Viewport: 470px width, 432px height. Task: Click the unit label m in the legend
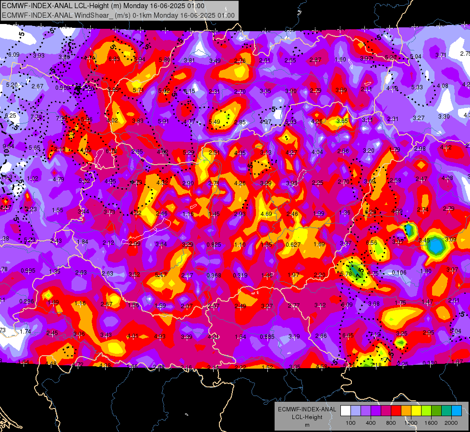(x=307, y=425)
